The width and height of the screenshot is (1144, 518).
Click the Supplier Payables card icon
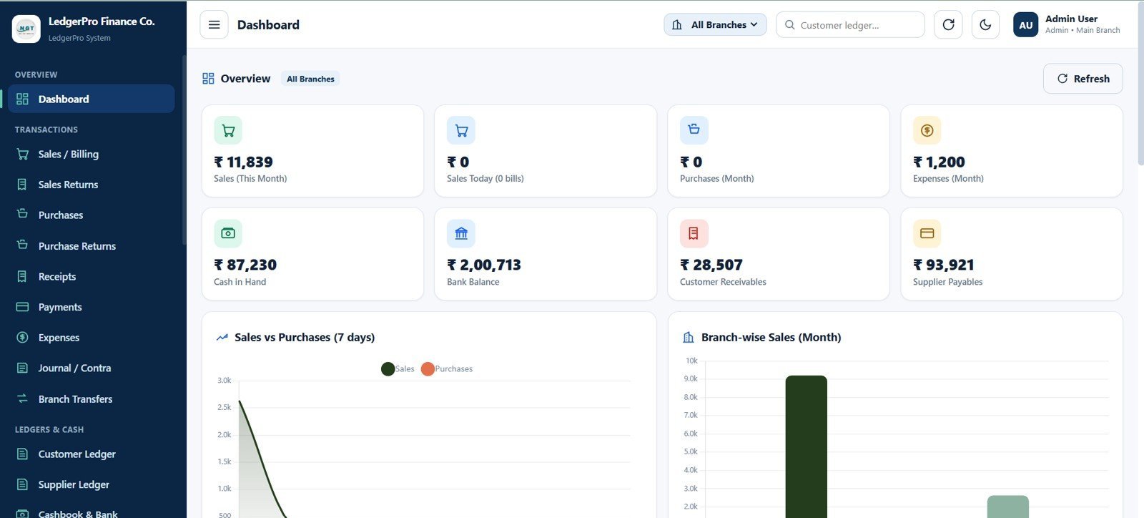pos(927,233)
